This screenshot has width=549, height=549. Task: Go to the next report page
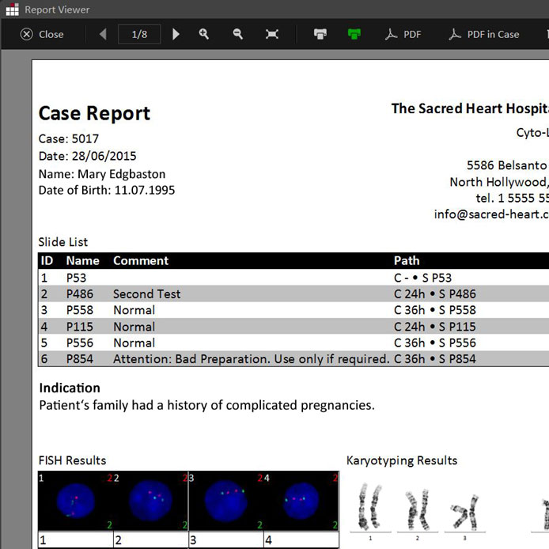(x=176, y=34)
